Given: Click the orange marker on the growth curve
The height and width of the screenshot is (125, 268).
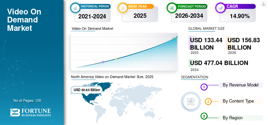Looking at the screenshot, I should click(116, 59).
